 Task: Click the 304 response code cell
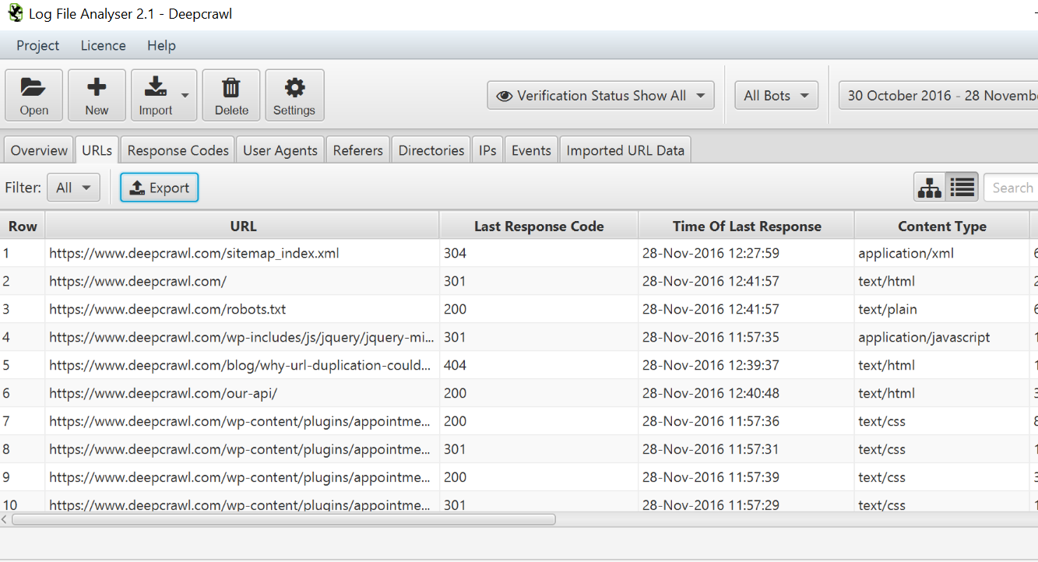(539, 253)
